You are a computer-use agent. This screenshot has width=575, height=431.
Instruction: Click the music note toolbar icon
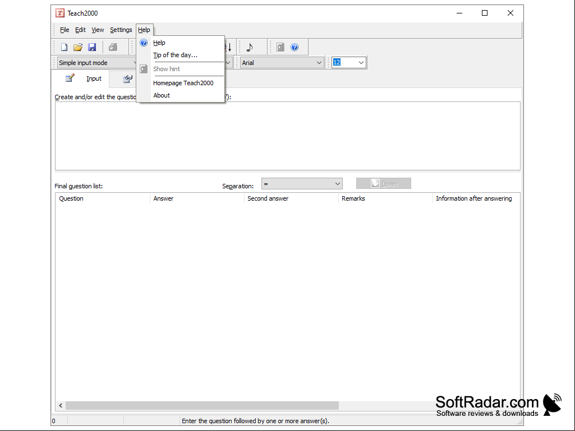point(250,47)
